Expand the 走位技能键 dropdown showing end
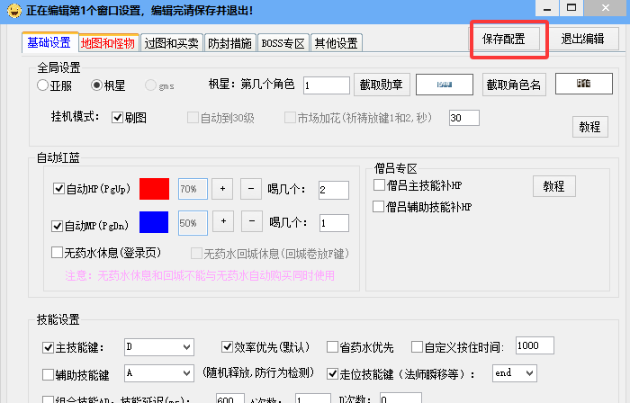The image size is (630, 403). (x=517, y=372)
